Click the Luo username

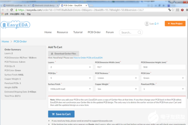pos(152,24)
